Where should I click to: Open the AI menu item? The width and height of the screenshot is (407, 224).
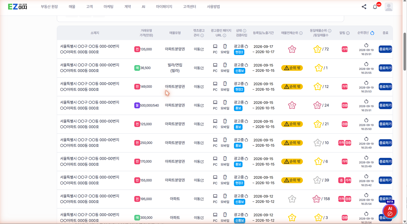pyautogui.click(x=143, y=7)
